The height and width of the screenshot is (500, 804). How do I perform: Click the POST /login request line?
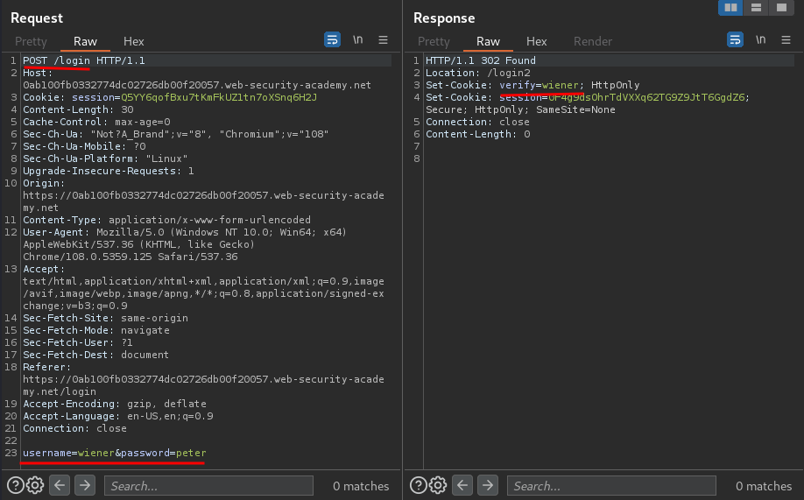pyautogui.click(x=84, y=60)
